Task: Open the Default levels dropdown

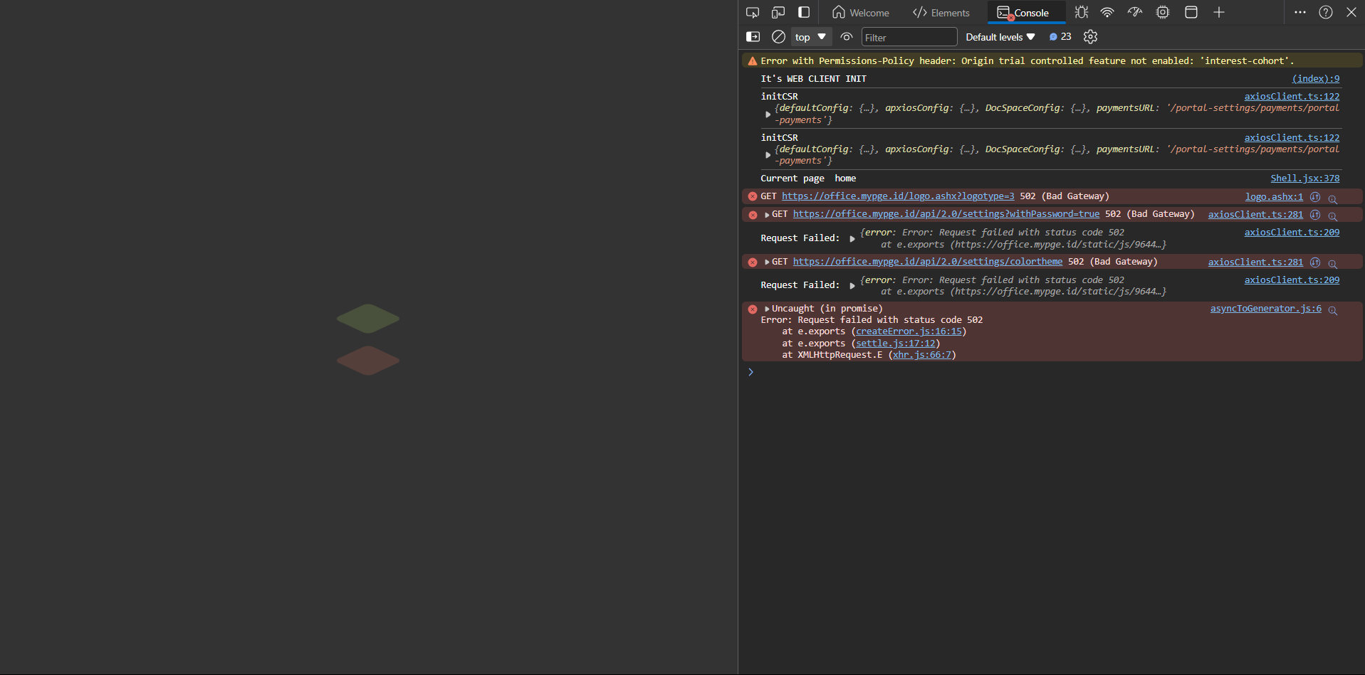Action: coord(1000,37)
